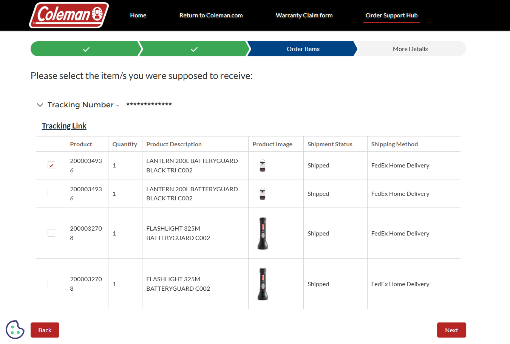Click the Back button
Viewport: 510px width, 344px height.
click(x=45, y=330)
